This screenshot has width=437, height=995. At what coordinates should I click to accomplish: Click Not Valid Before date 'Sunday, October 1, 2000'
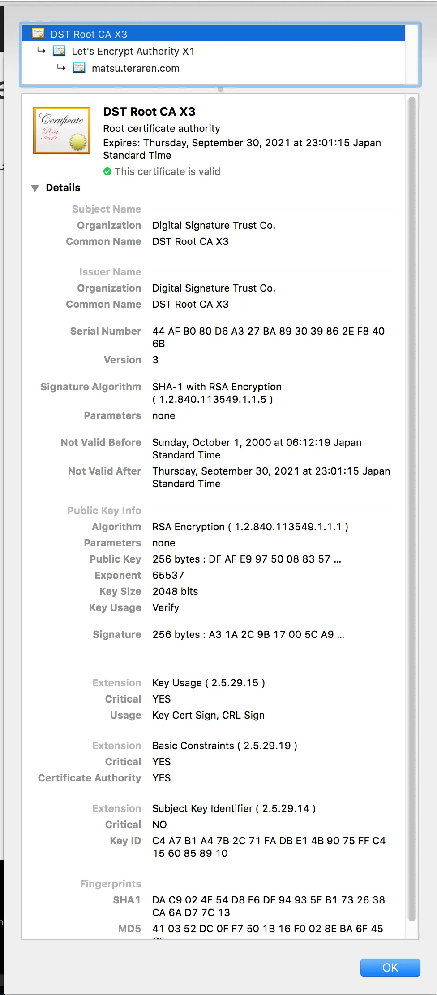click(x=257, y=449)
